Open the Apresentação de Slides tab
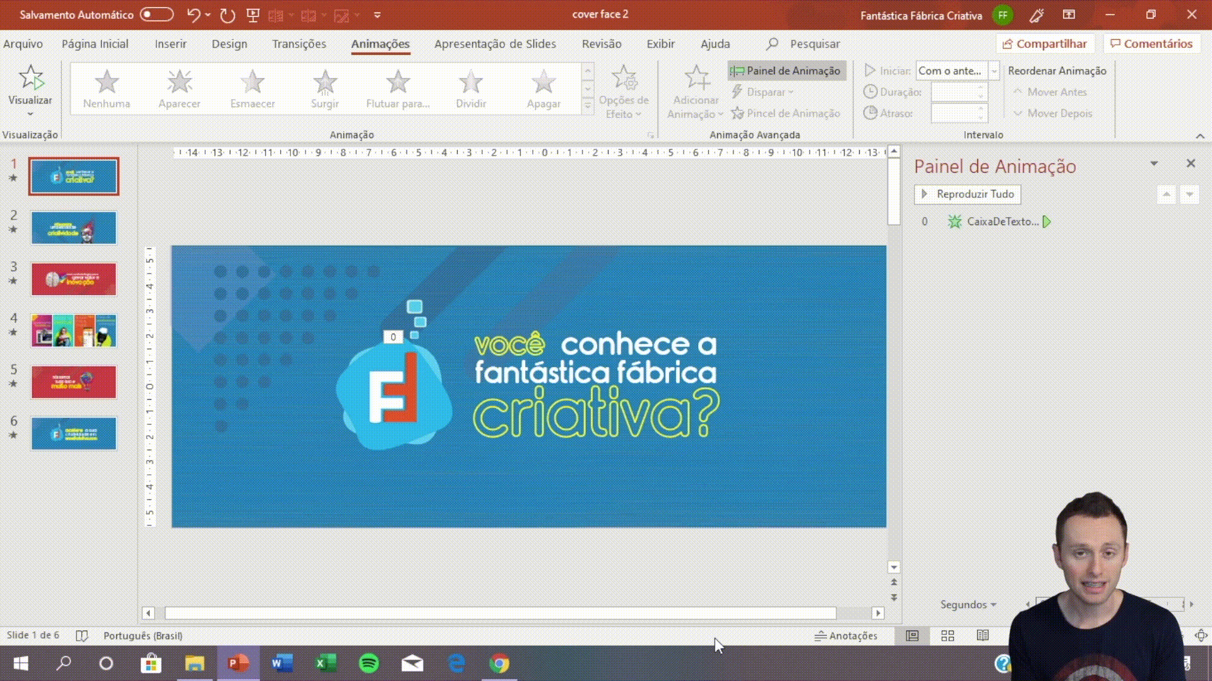Screen dimensions: 1212x681 [x=495, y=44]
